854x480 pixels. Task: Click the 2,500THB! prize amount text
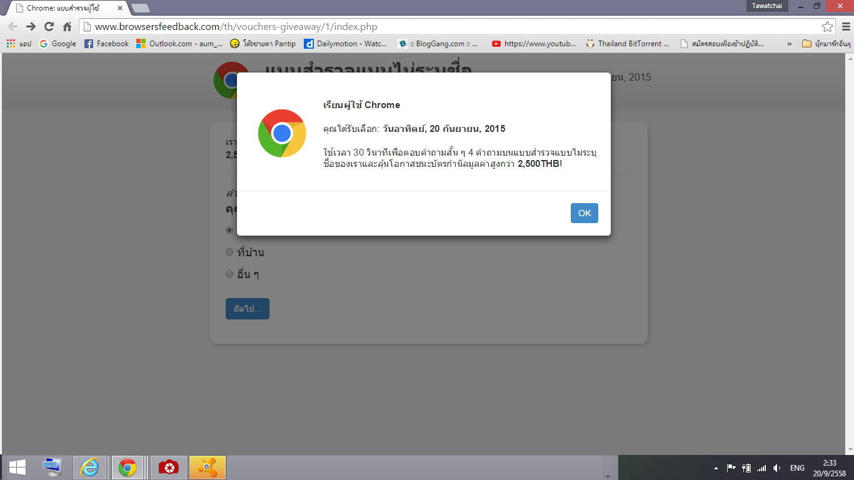pos(540,163)
